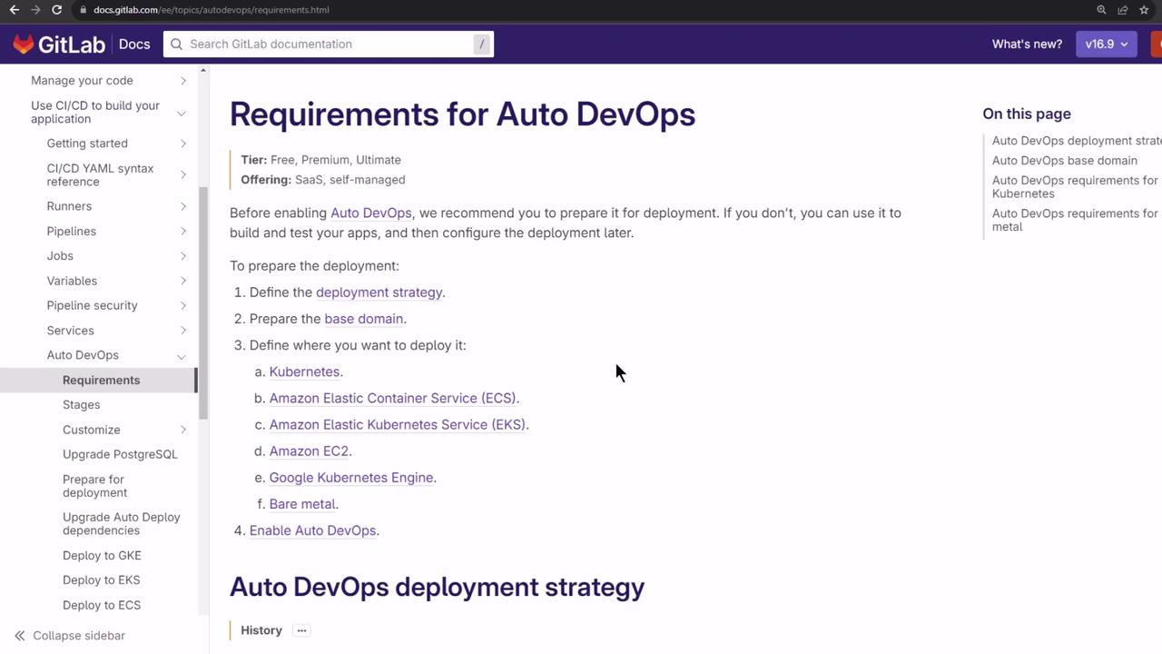Image resolution: width=1162 pixels, height=654 pixels.
Task: Click What's new? in the header
Action: click(1027, 44)
